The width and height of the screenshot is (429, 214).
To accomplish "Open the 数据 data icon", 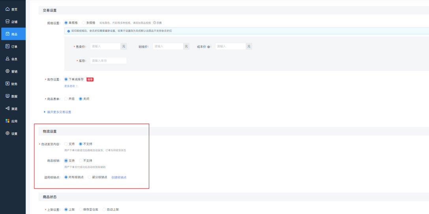I will click(x=7, y=96).
